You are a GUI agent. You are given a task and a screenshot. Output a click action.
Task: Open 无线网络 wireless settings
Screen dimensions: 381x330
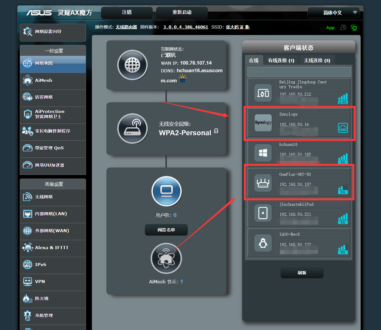53,197
